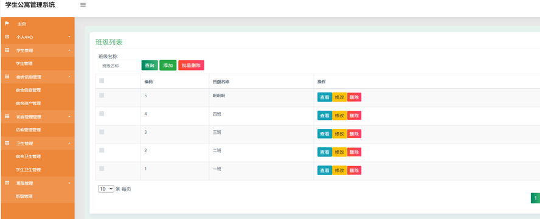The height and width of the screenshot is (219, 540).
Task: Collapse the 班级管理 group arrow
Action: pyautogui.click(x=69, y=183)
